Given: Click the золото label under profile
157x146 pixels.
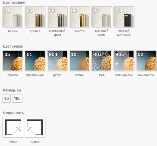Looking at the screenshot, I should (80, 31).
